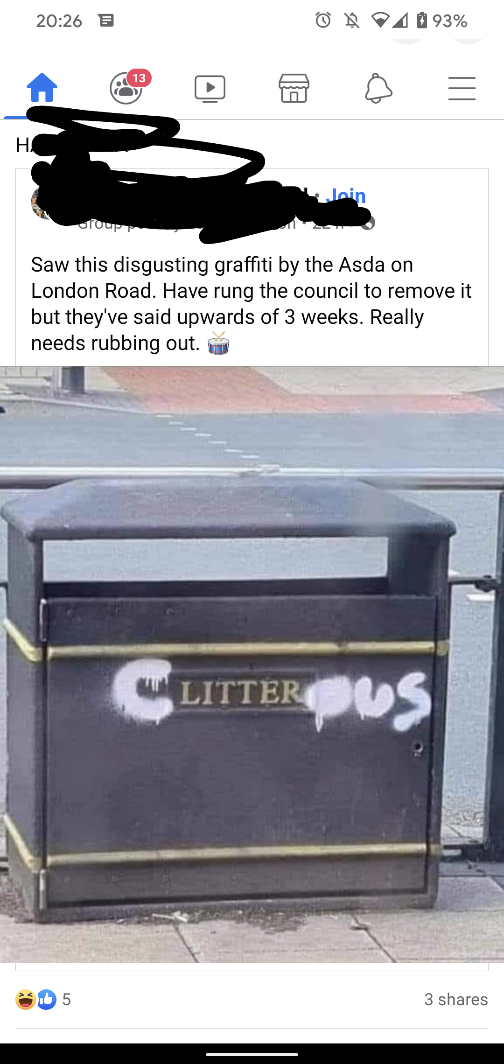Open the Notifications bell
504x1064 pixels.
378,88
